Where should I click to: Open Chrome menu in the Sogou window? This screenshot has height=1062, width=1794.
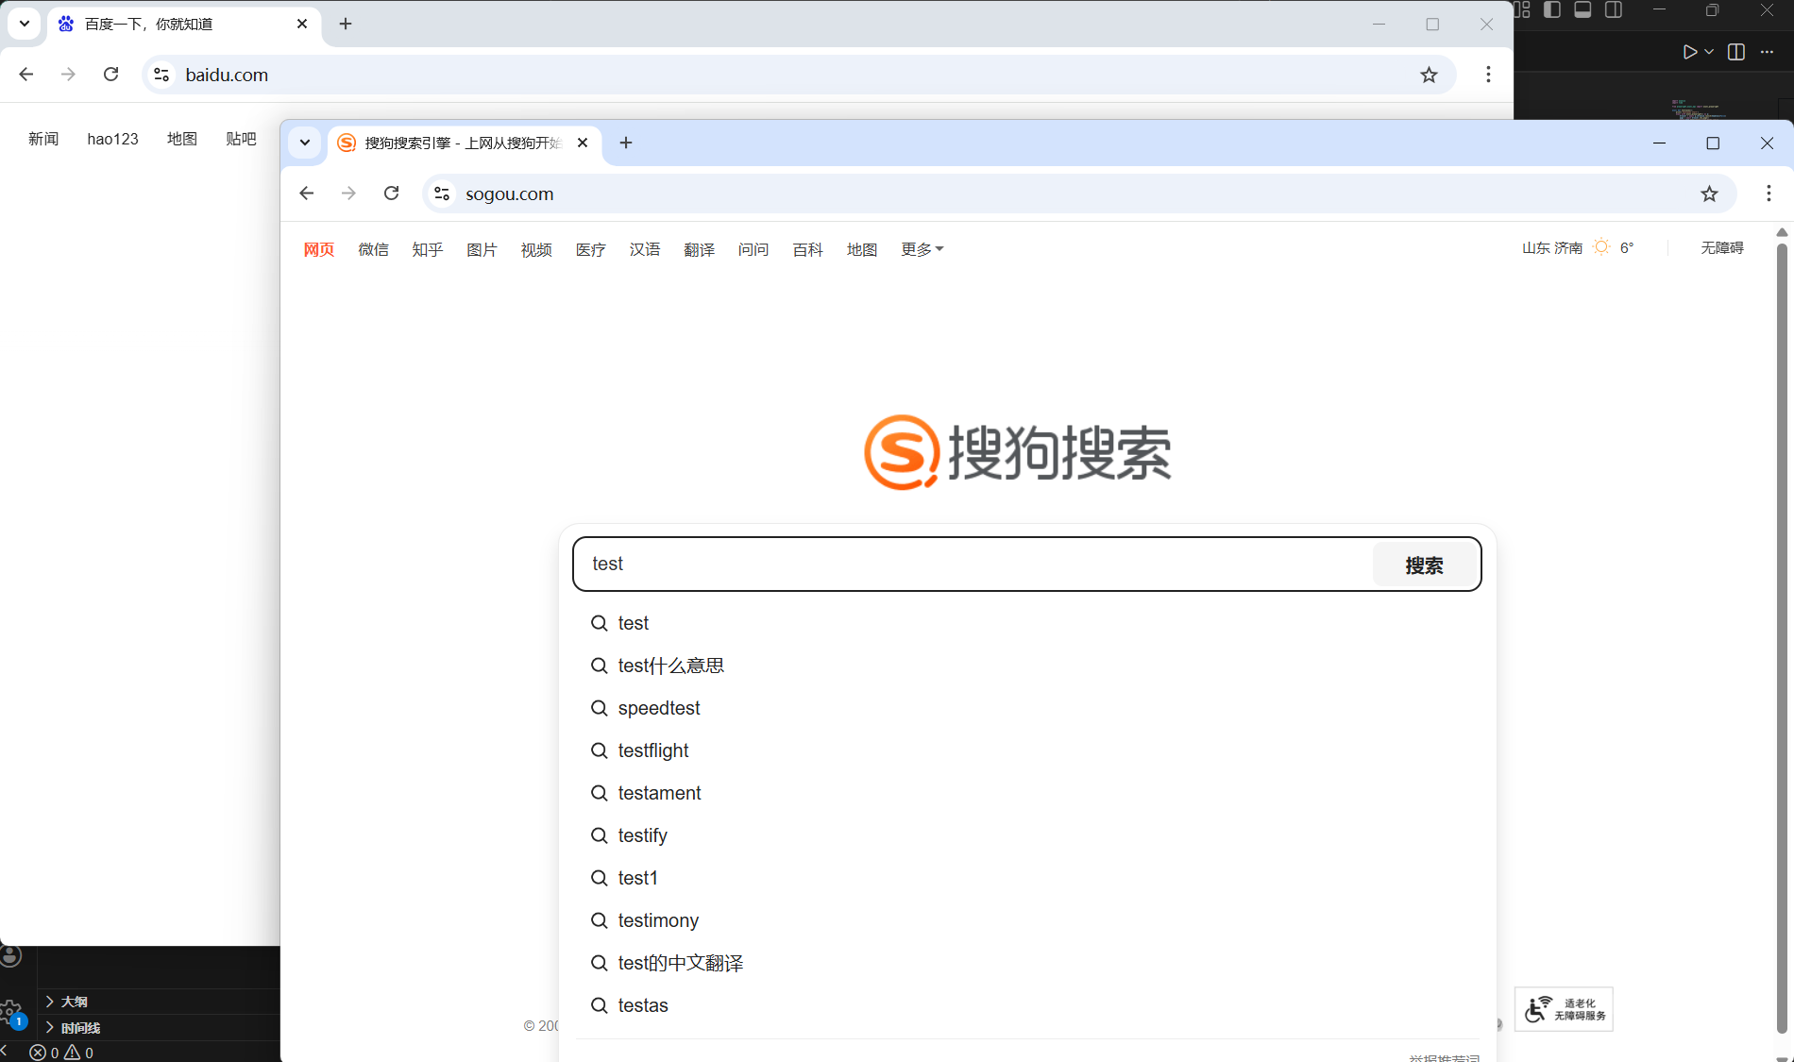pyautogui.click(x=1769, y=194)
